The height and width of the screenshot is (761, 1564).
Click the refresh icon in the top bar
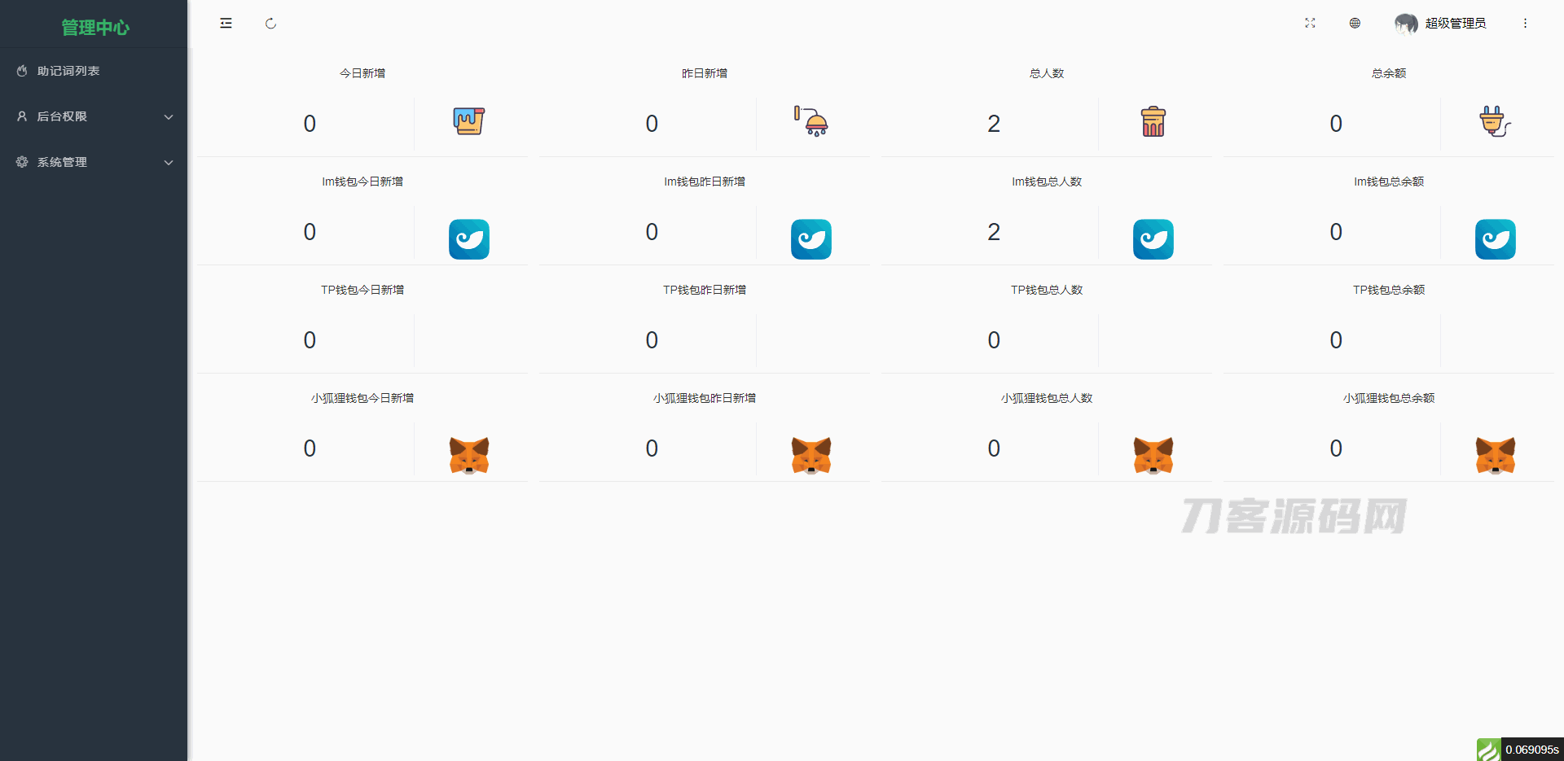pos(270,24)
